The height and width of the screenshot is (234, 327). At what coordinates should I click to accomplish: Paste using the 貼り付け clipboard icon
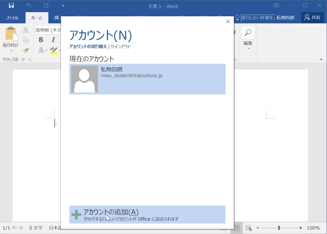coord(11,34)
